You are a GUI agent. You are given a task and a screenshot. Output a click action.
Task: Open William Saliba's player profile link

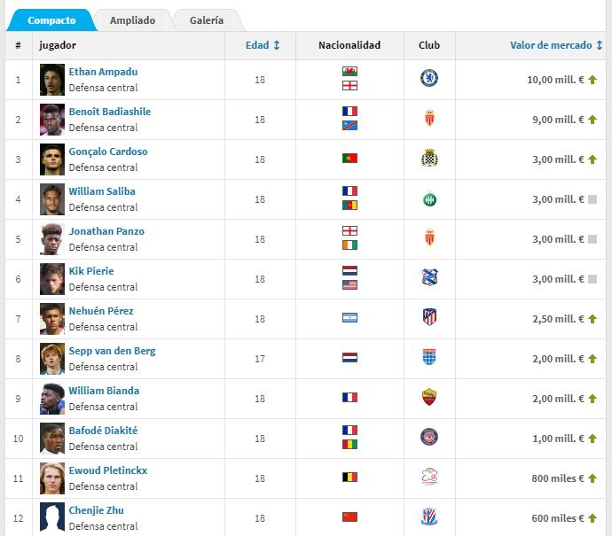102,191
